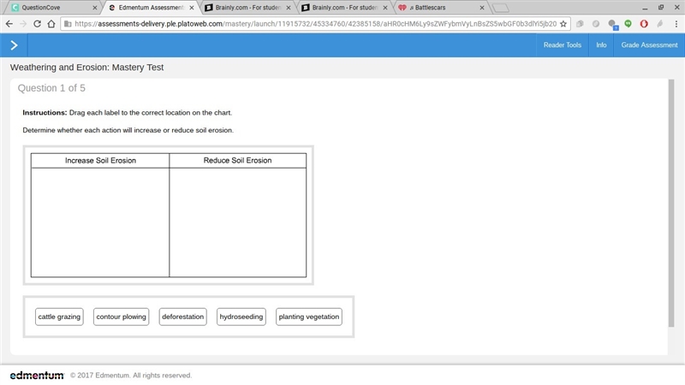Open Chrome's three-dot menu

pos(676,24)
